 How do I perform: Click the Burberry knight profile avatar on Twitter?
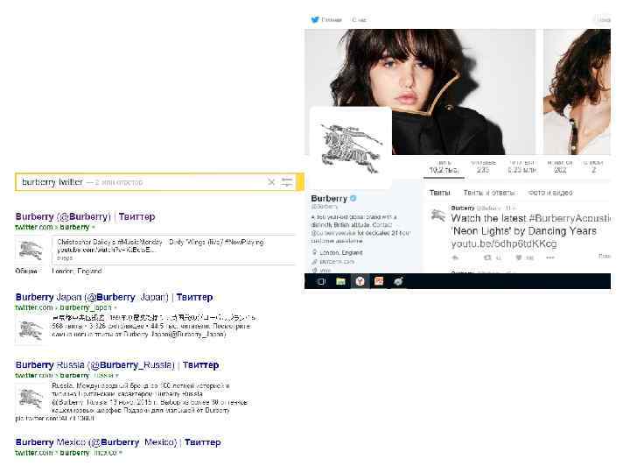tap(351, 148)
